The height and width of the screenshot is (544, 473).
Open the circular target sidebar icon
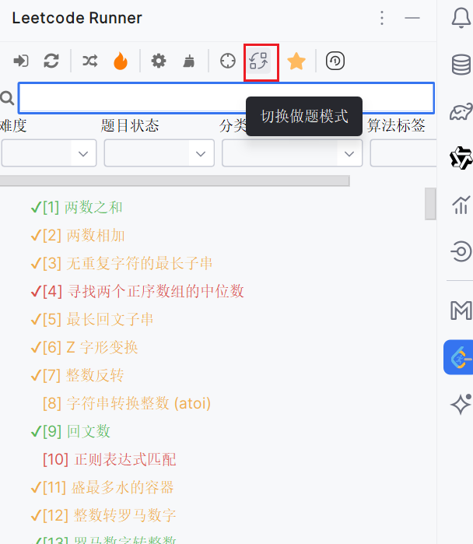point(461,251)
